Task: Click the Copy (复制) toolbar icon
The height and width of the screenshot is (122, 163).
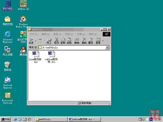Action: coord(63,41)
